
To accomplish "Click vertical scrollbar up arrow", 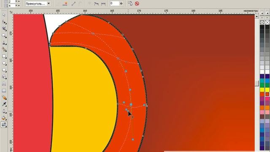I will point(257,16).
